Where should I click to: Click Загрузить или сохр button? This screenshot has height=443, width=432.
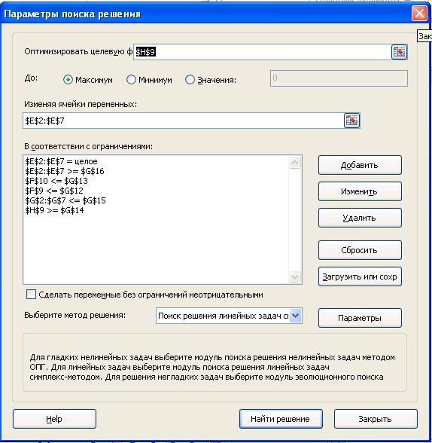pyautogui.click(x=360, y=276)
